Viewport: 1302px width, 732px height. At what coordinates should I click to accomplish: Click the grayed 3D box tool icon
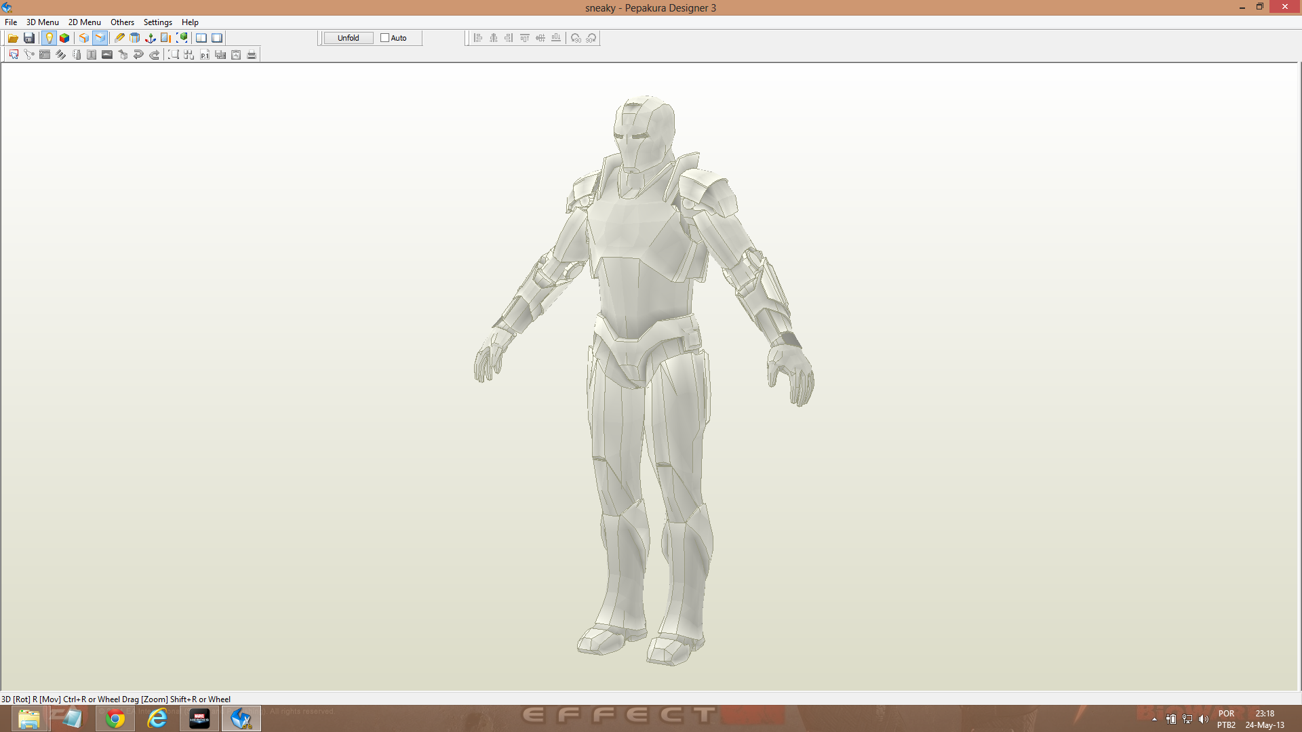tap(123, 55)
